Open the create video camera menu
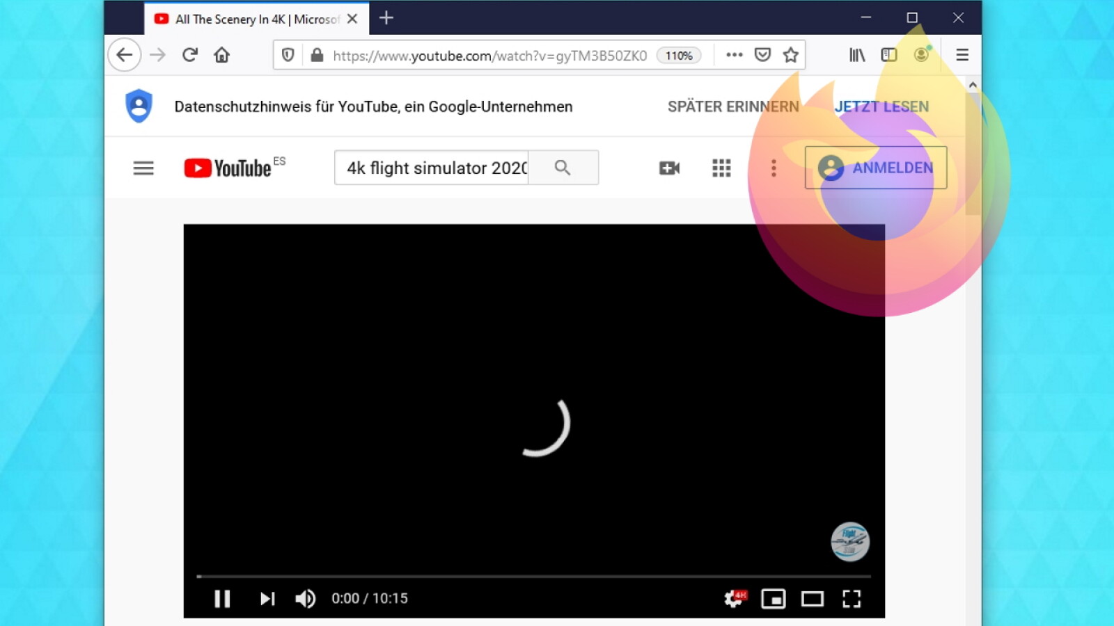Viewport: 1114px width, 626px height. pos(669,168)
